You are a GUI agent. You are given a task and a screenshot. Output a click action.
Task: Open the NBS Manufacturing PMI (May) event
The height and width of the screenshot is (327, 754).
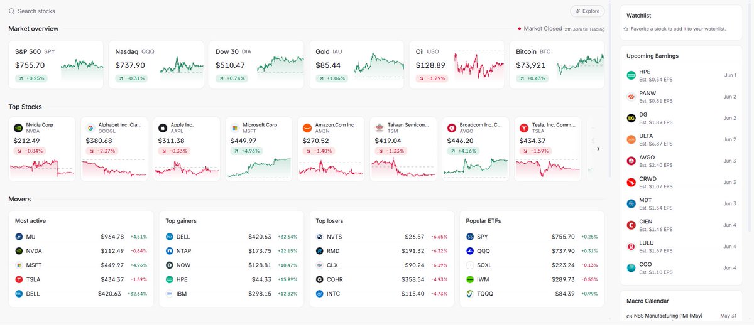(x=681, y=316)
